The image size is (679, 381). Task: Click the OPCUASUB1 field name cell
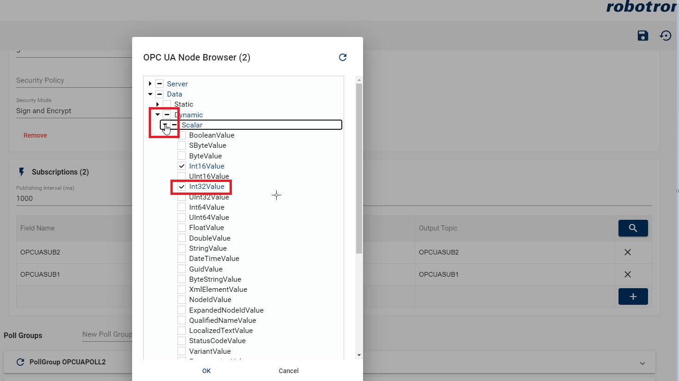pos(74,274)
